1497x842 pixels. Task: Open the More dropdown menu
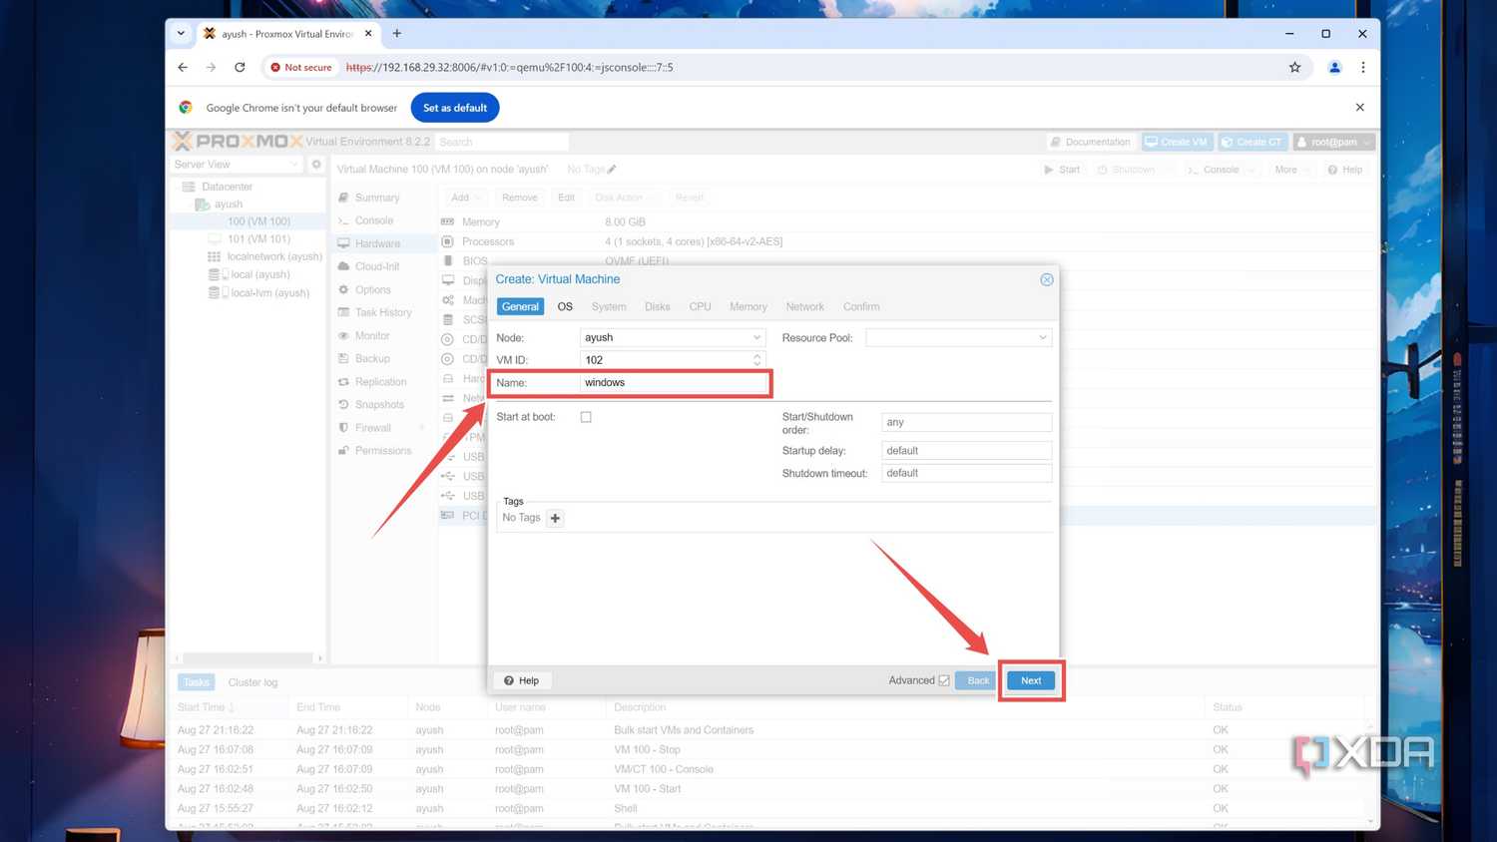1291,170
